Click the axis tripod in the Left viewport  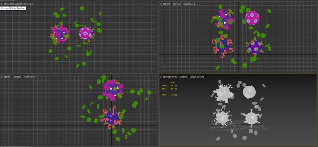pos(5,139)
